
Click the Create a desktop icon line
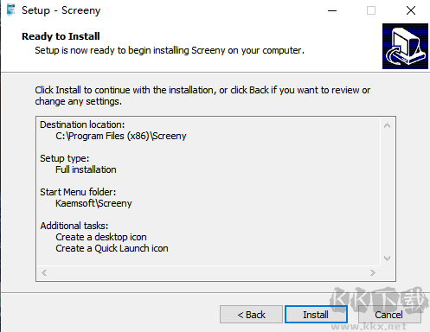tap(101, 237)
